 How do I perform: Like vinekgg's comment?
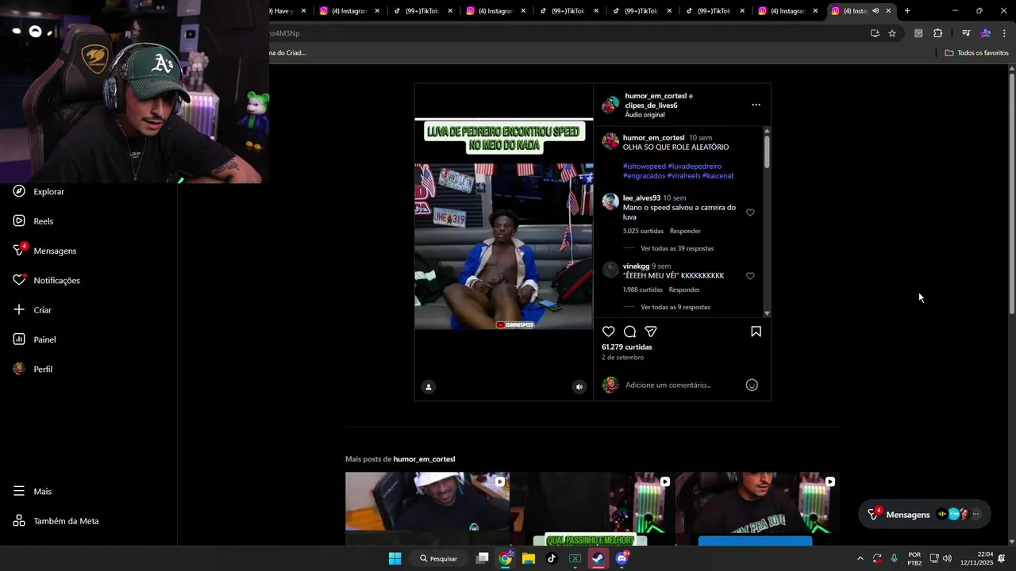pos(750,276)
